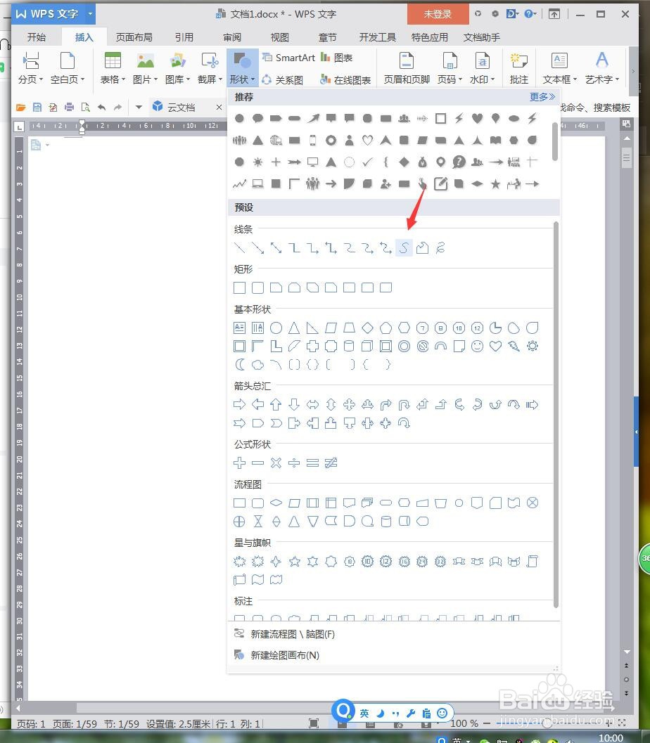Click 更多 link for more shapes
This screenshot has height=743, width=650.
tap(542, 97)
